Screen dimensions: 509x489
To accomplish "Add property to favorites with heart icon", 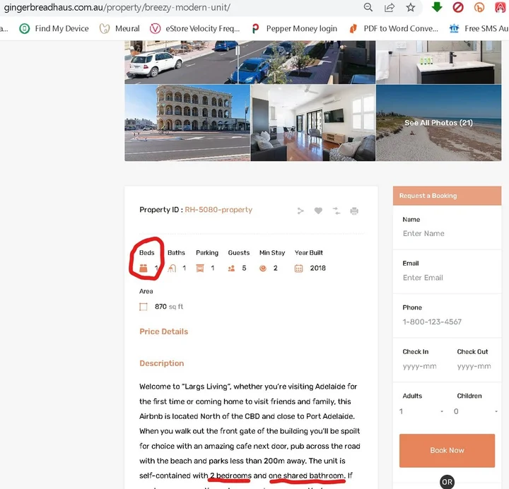I will pyautogui.click(x=318, y=211).
